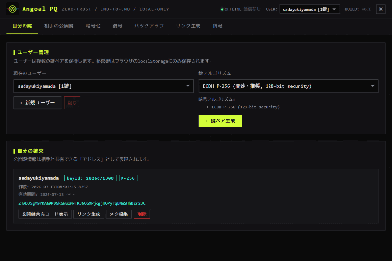Click the Angoal PQ title text
The image size is (392, 261).
[x=40, y=9]
